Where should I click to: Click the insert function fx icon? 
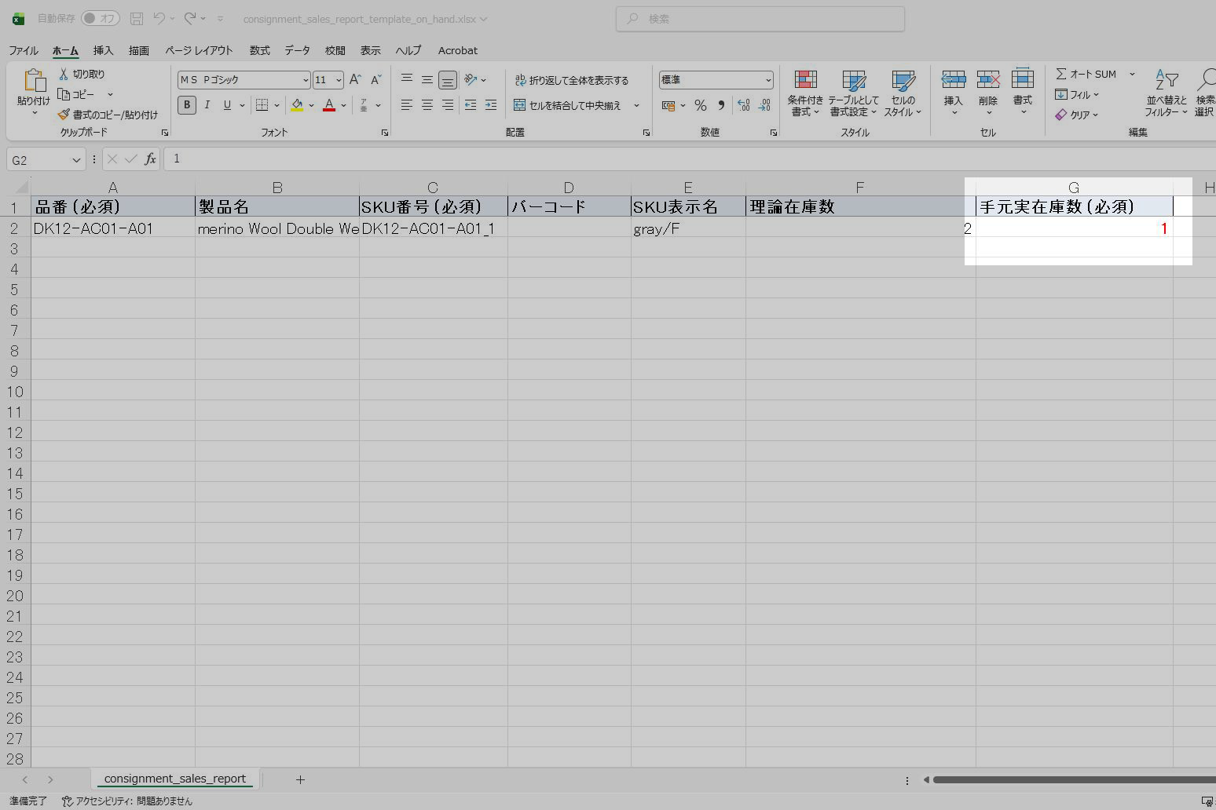(150, 159)
